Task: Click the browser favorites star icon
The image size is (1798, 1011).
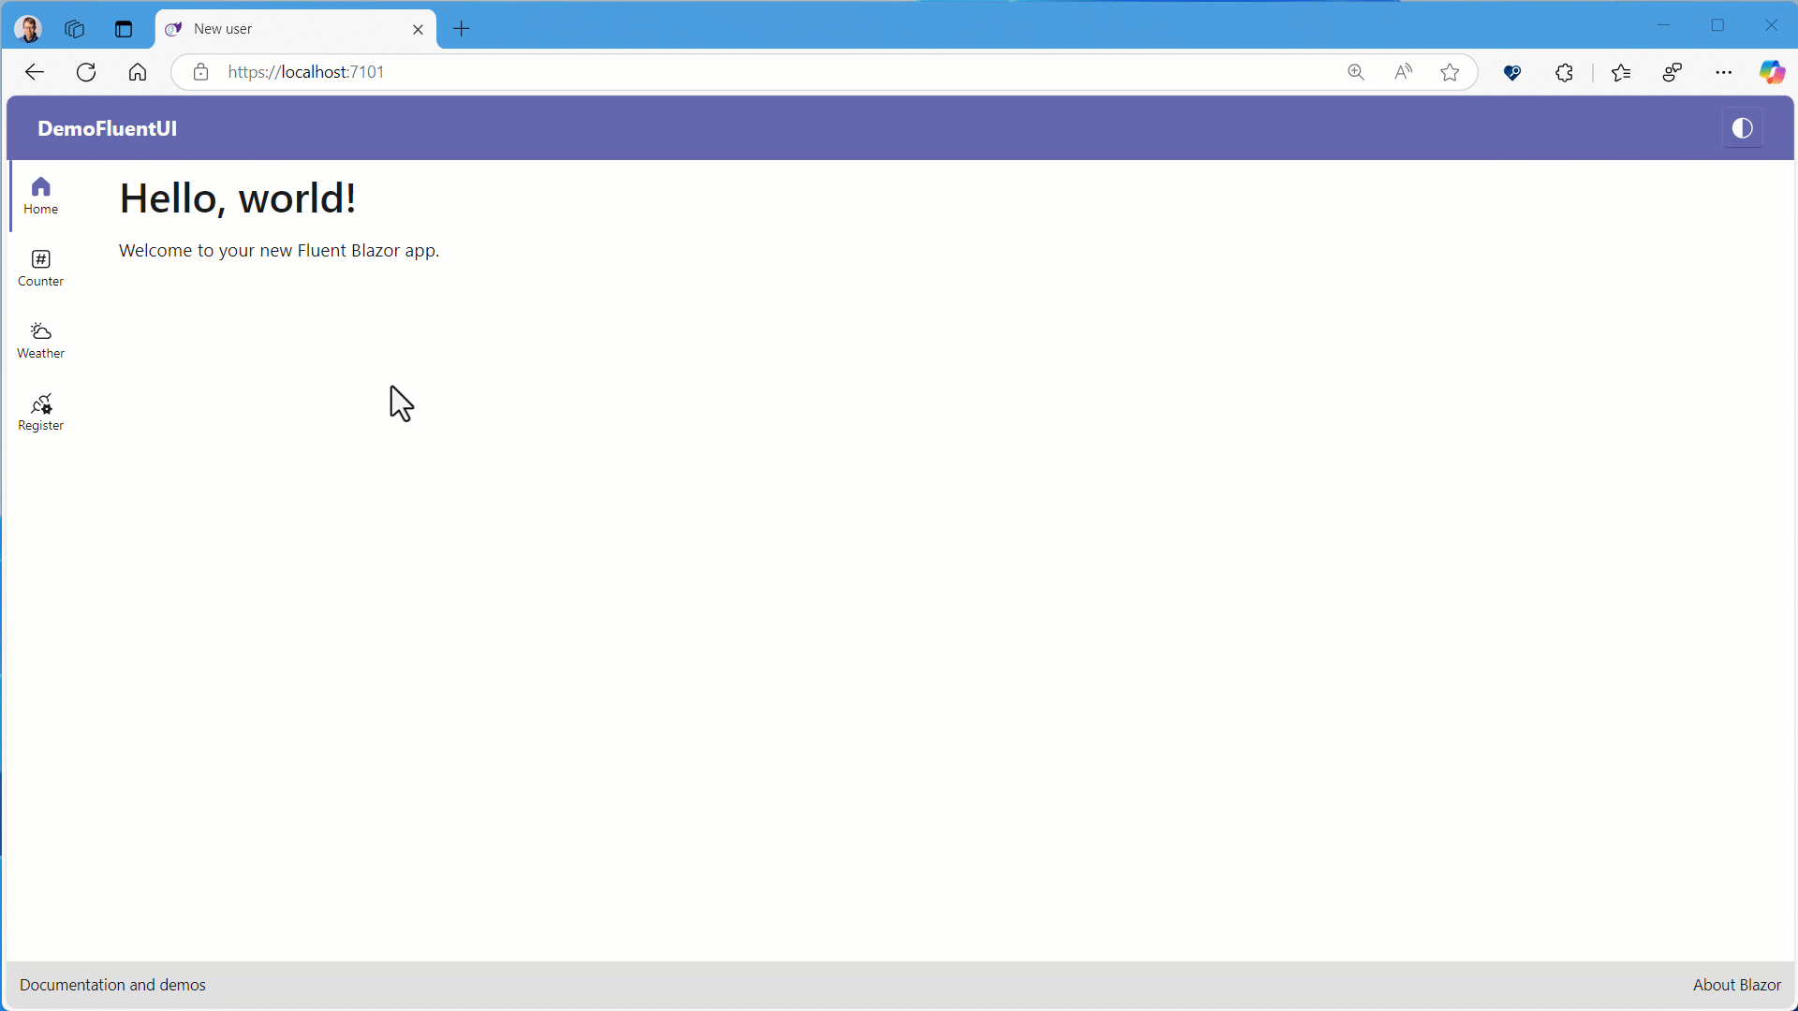Action: [x=1451, y=71]
